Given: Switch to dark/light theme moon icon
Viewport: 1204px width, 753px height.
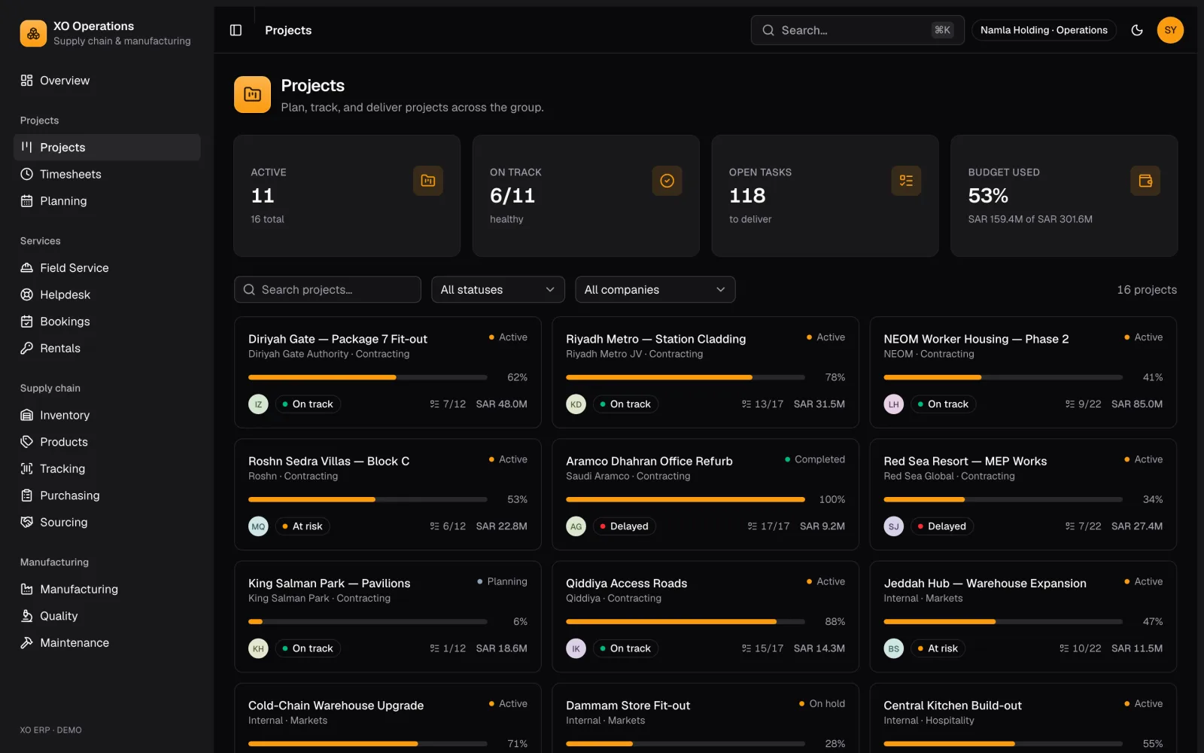Looking at the screenshot, I should tap(1137, 30).
